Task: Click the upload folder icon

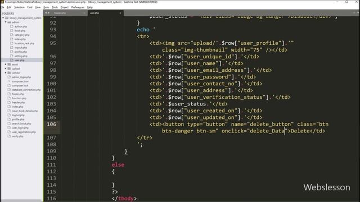Action: pyautogui.click(x=9, y=68)
